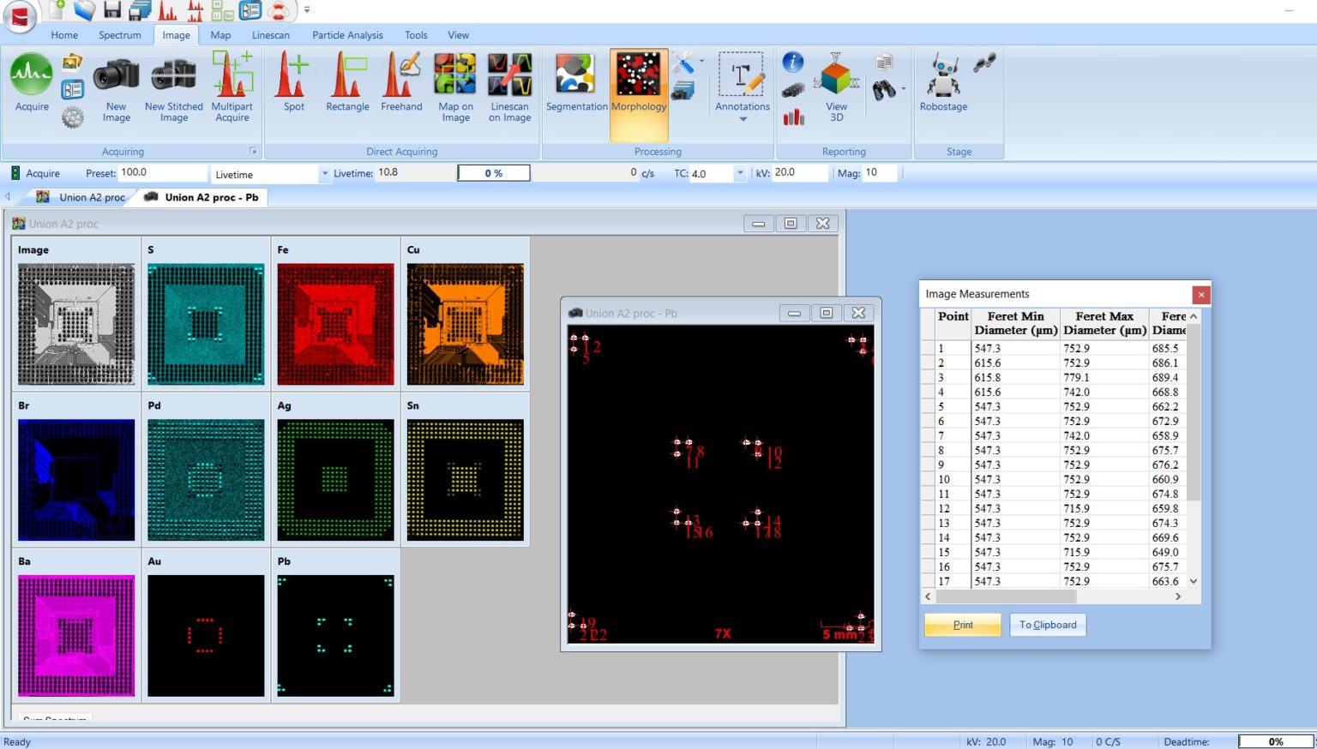
Task: Copy measurements using To Clipboard
Action: click(1047, 624)
